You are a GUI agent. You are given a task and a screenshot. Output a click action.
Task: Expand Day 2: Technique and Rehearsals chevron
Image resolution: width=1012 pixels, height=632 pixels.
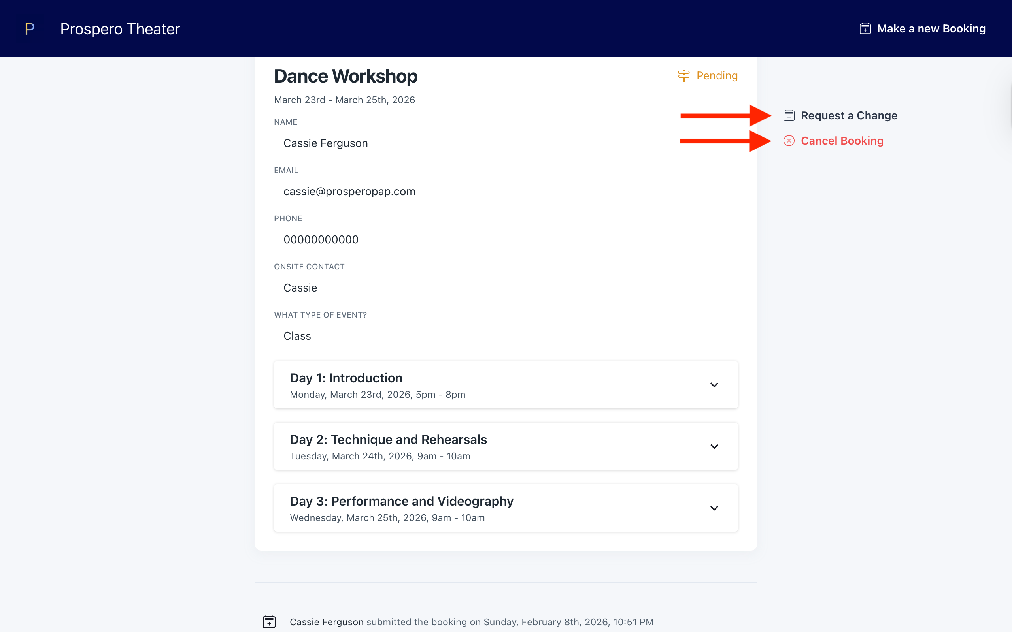(x=714, y=446)
